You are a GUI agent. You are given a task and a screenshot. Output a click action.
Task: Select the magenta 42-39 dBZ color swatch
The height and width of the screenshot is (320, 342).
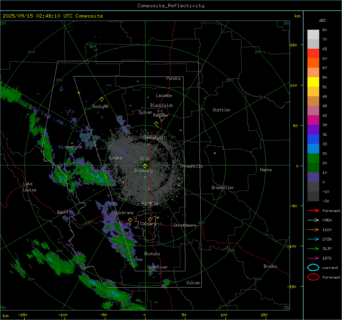coord(313,120)
